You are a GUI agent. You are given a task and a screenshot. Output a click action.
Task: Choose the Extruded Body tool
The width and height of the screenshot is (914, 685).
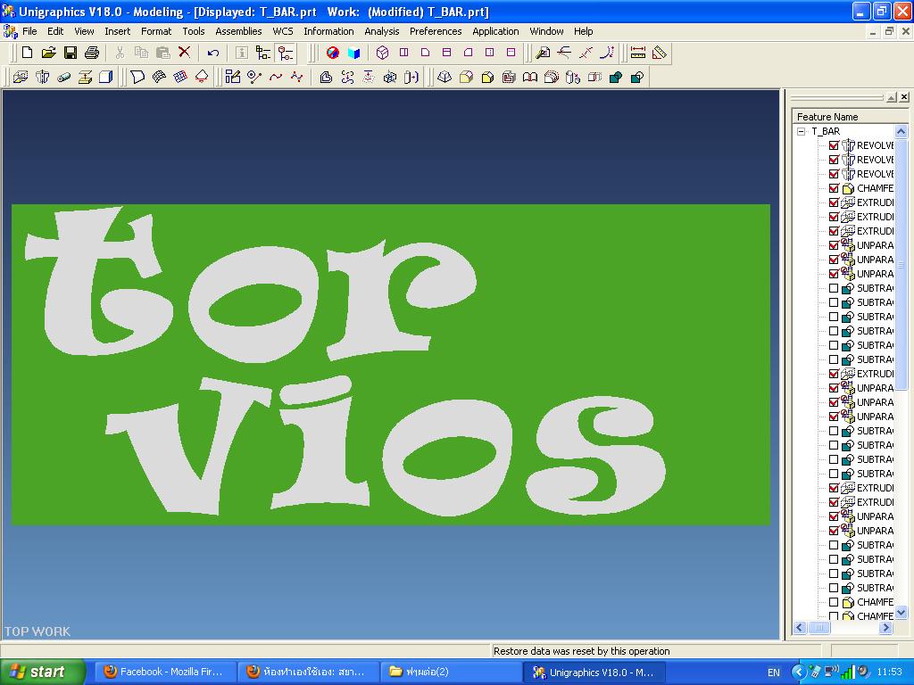21,77
